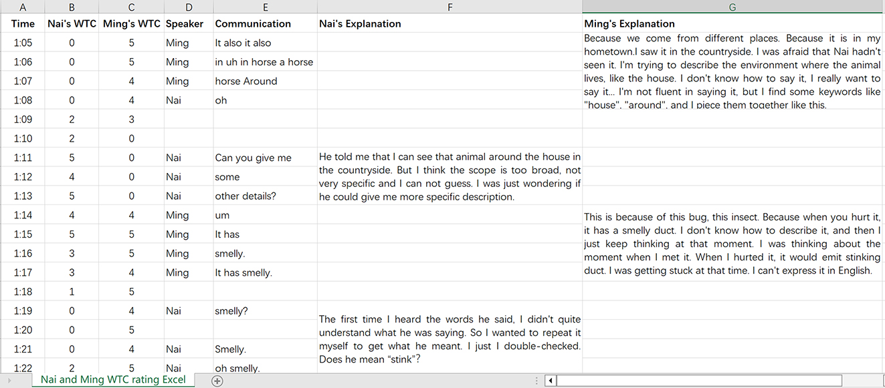
Task: Click the horizontal scroll left arrow
Action: pyautogui.click(x=550, y=379)
